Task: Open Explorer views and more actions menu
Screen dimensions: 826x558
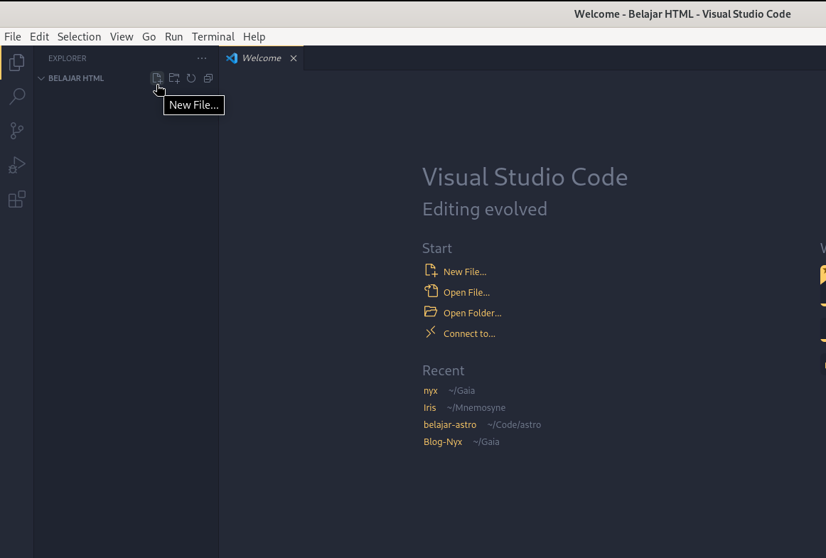Action: click(x=202, y=58)
